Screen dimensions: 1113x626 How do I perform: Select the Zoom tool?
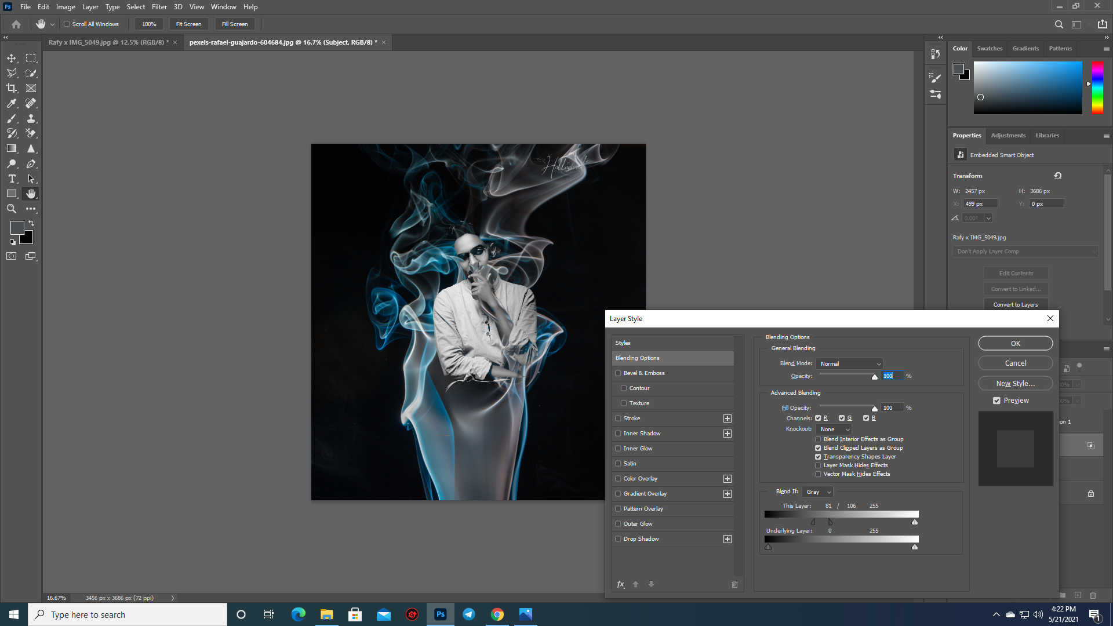pyautogui.click(x=12, y=209)
